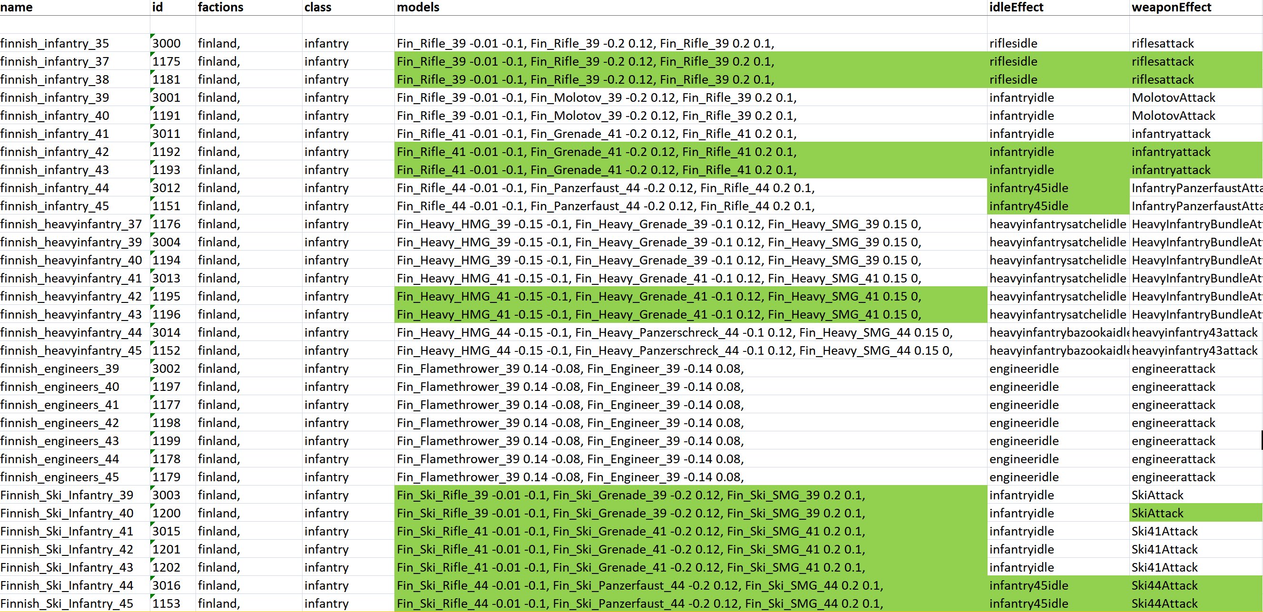Select green riflesidle cell for finnish_infantry_37

[1013, 61]
